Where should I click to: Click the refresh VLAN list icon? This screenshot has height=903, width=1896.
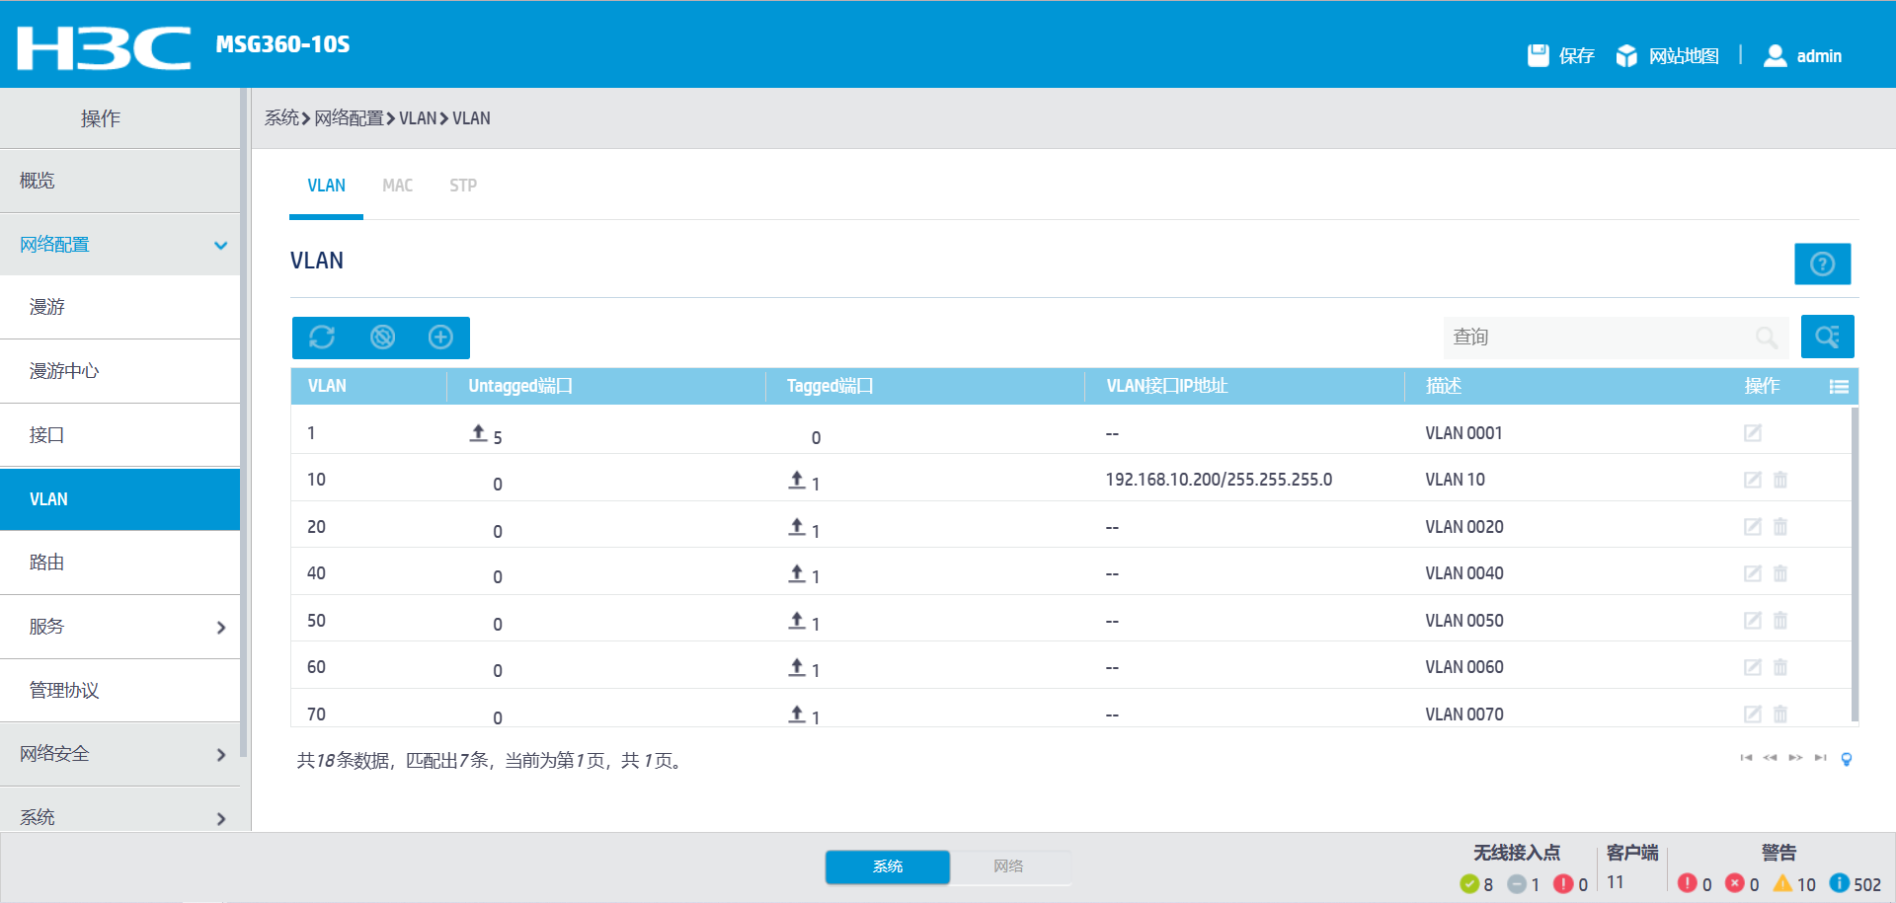(322, 338)
